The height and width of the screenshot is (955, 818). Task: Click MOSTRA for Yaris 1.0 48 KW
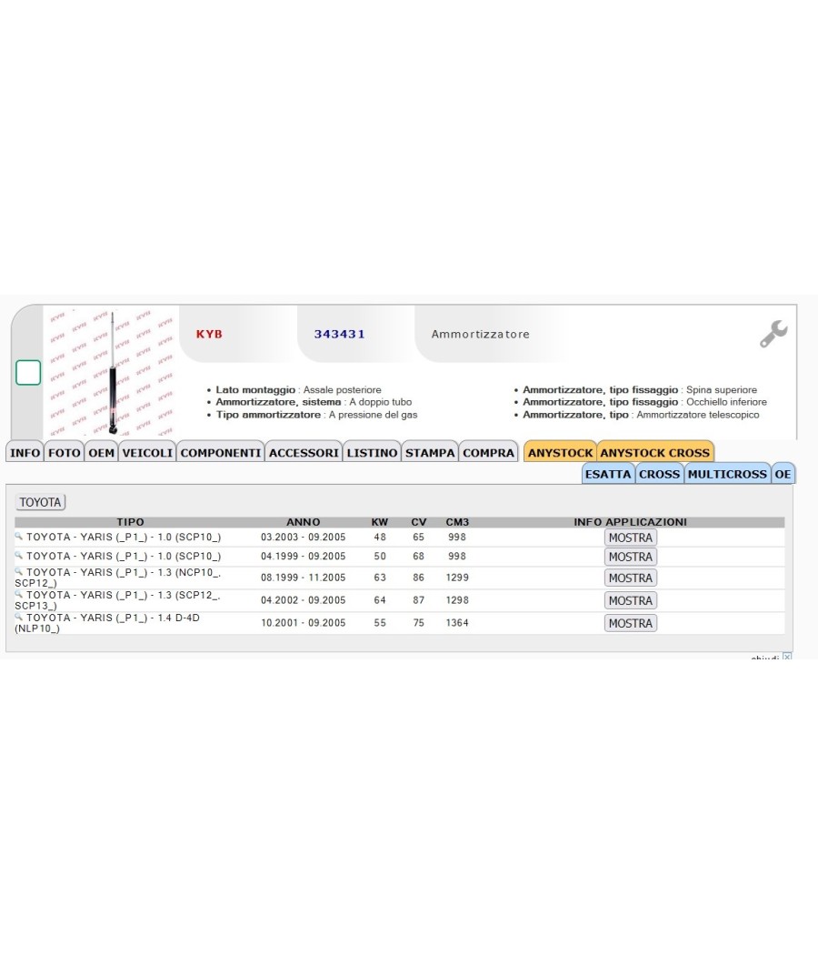[631, 538]
